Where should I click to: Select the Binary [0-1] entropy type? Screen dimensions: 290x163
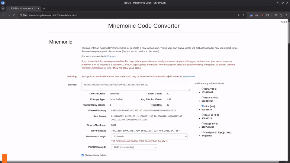[202, 89]
